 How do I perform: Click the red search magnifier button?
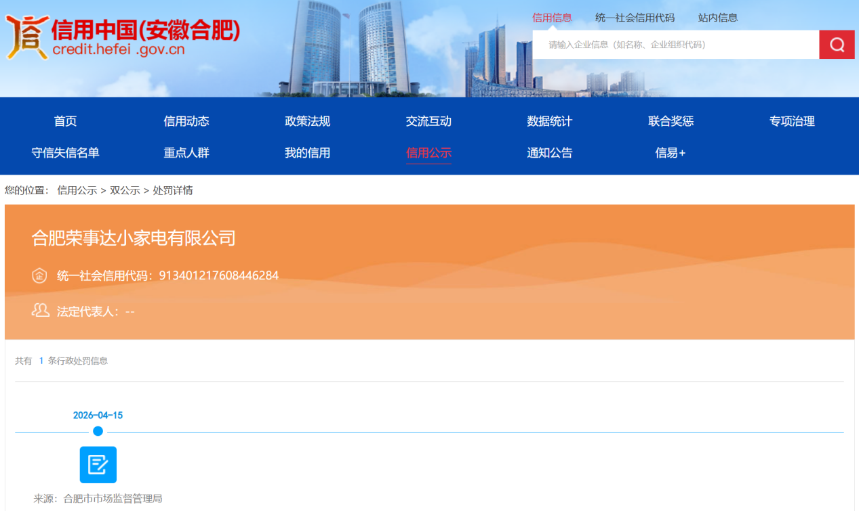[x=837, y=45]
